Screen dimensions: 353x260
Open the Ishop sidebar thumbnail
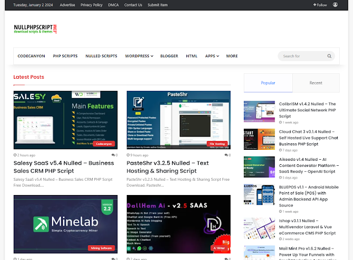pyautogui.click(x=259, y=228)
